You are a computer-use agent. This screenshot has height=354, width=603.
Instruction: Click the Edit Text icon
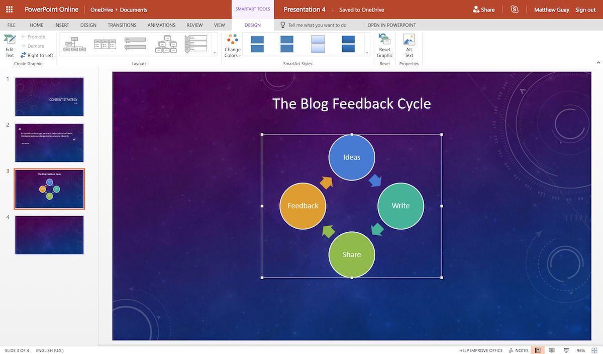pos(10,45)
